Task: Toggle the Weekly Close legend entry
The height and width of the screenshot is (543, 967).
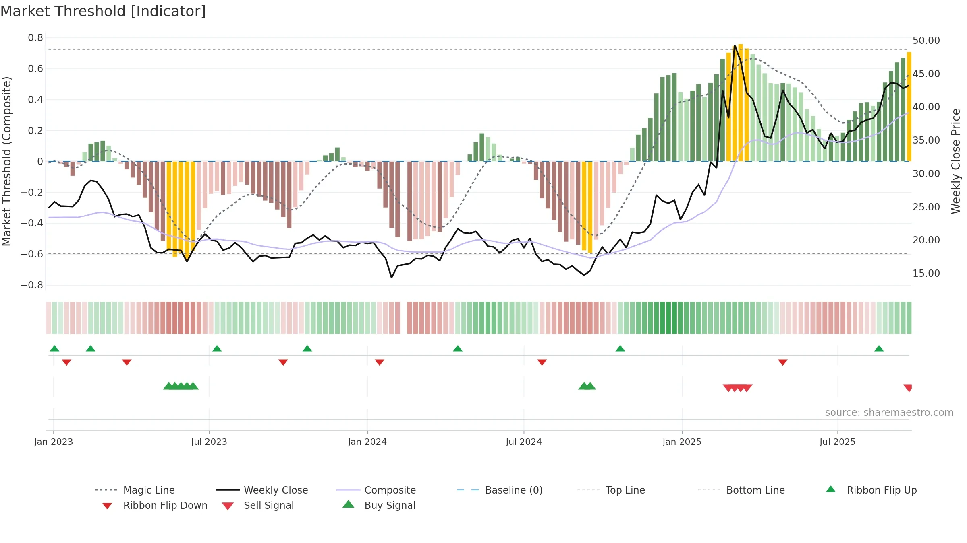Action: click(x=262, y=490)
